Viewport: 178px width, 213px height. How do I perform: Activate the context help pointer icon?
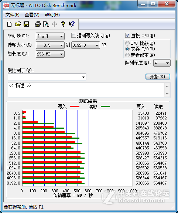[72, 24]
